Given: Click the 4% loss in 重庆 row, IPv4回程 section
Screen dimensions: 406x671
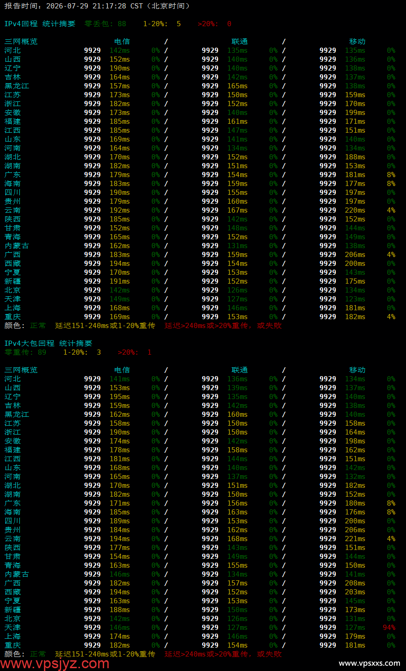Looking at the screenshot, I should point(391,317).
